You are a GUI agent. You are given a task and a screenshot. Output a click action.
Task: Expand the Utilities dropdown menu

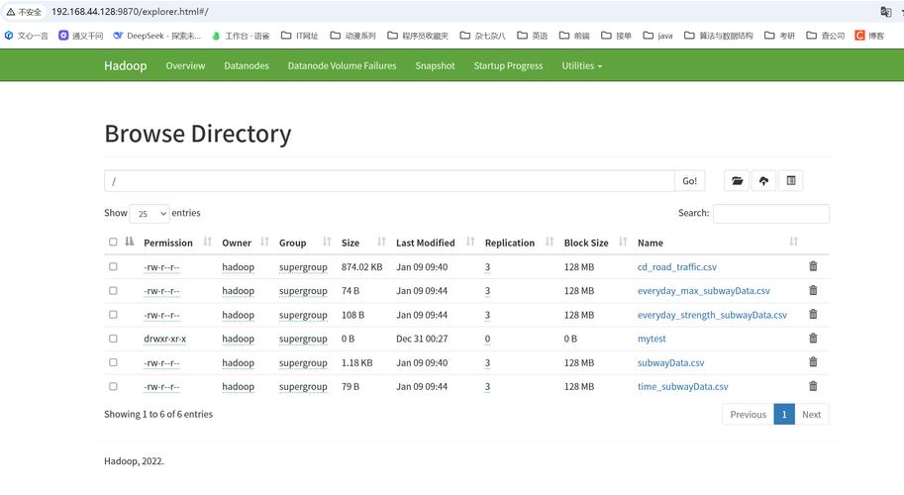coord(581,66)
